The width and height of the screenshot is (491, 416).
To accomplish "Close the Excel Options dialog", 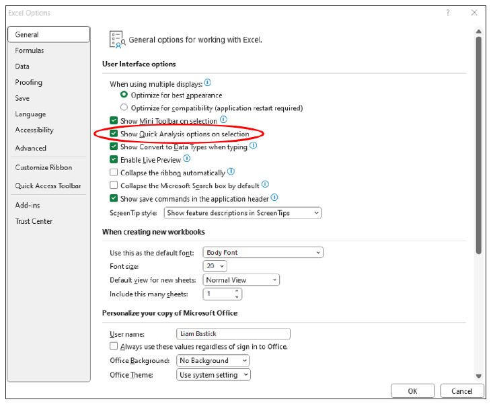I will coord(474,13).
